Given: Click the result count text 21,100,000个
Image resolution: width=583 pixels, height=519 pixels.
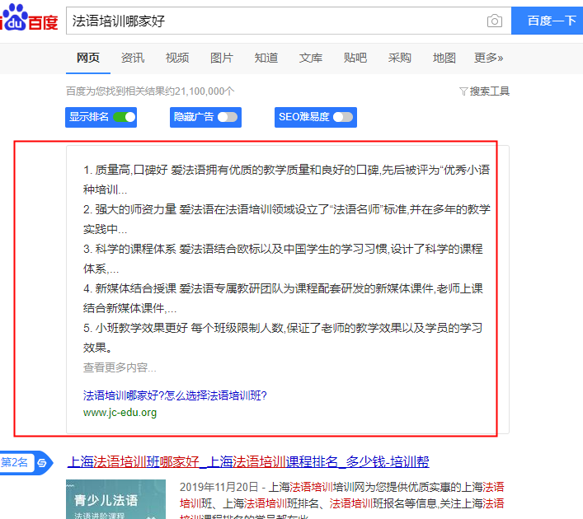Looking at the screenshot, I should point(205,91).
